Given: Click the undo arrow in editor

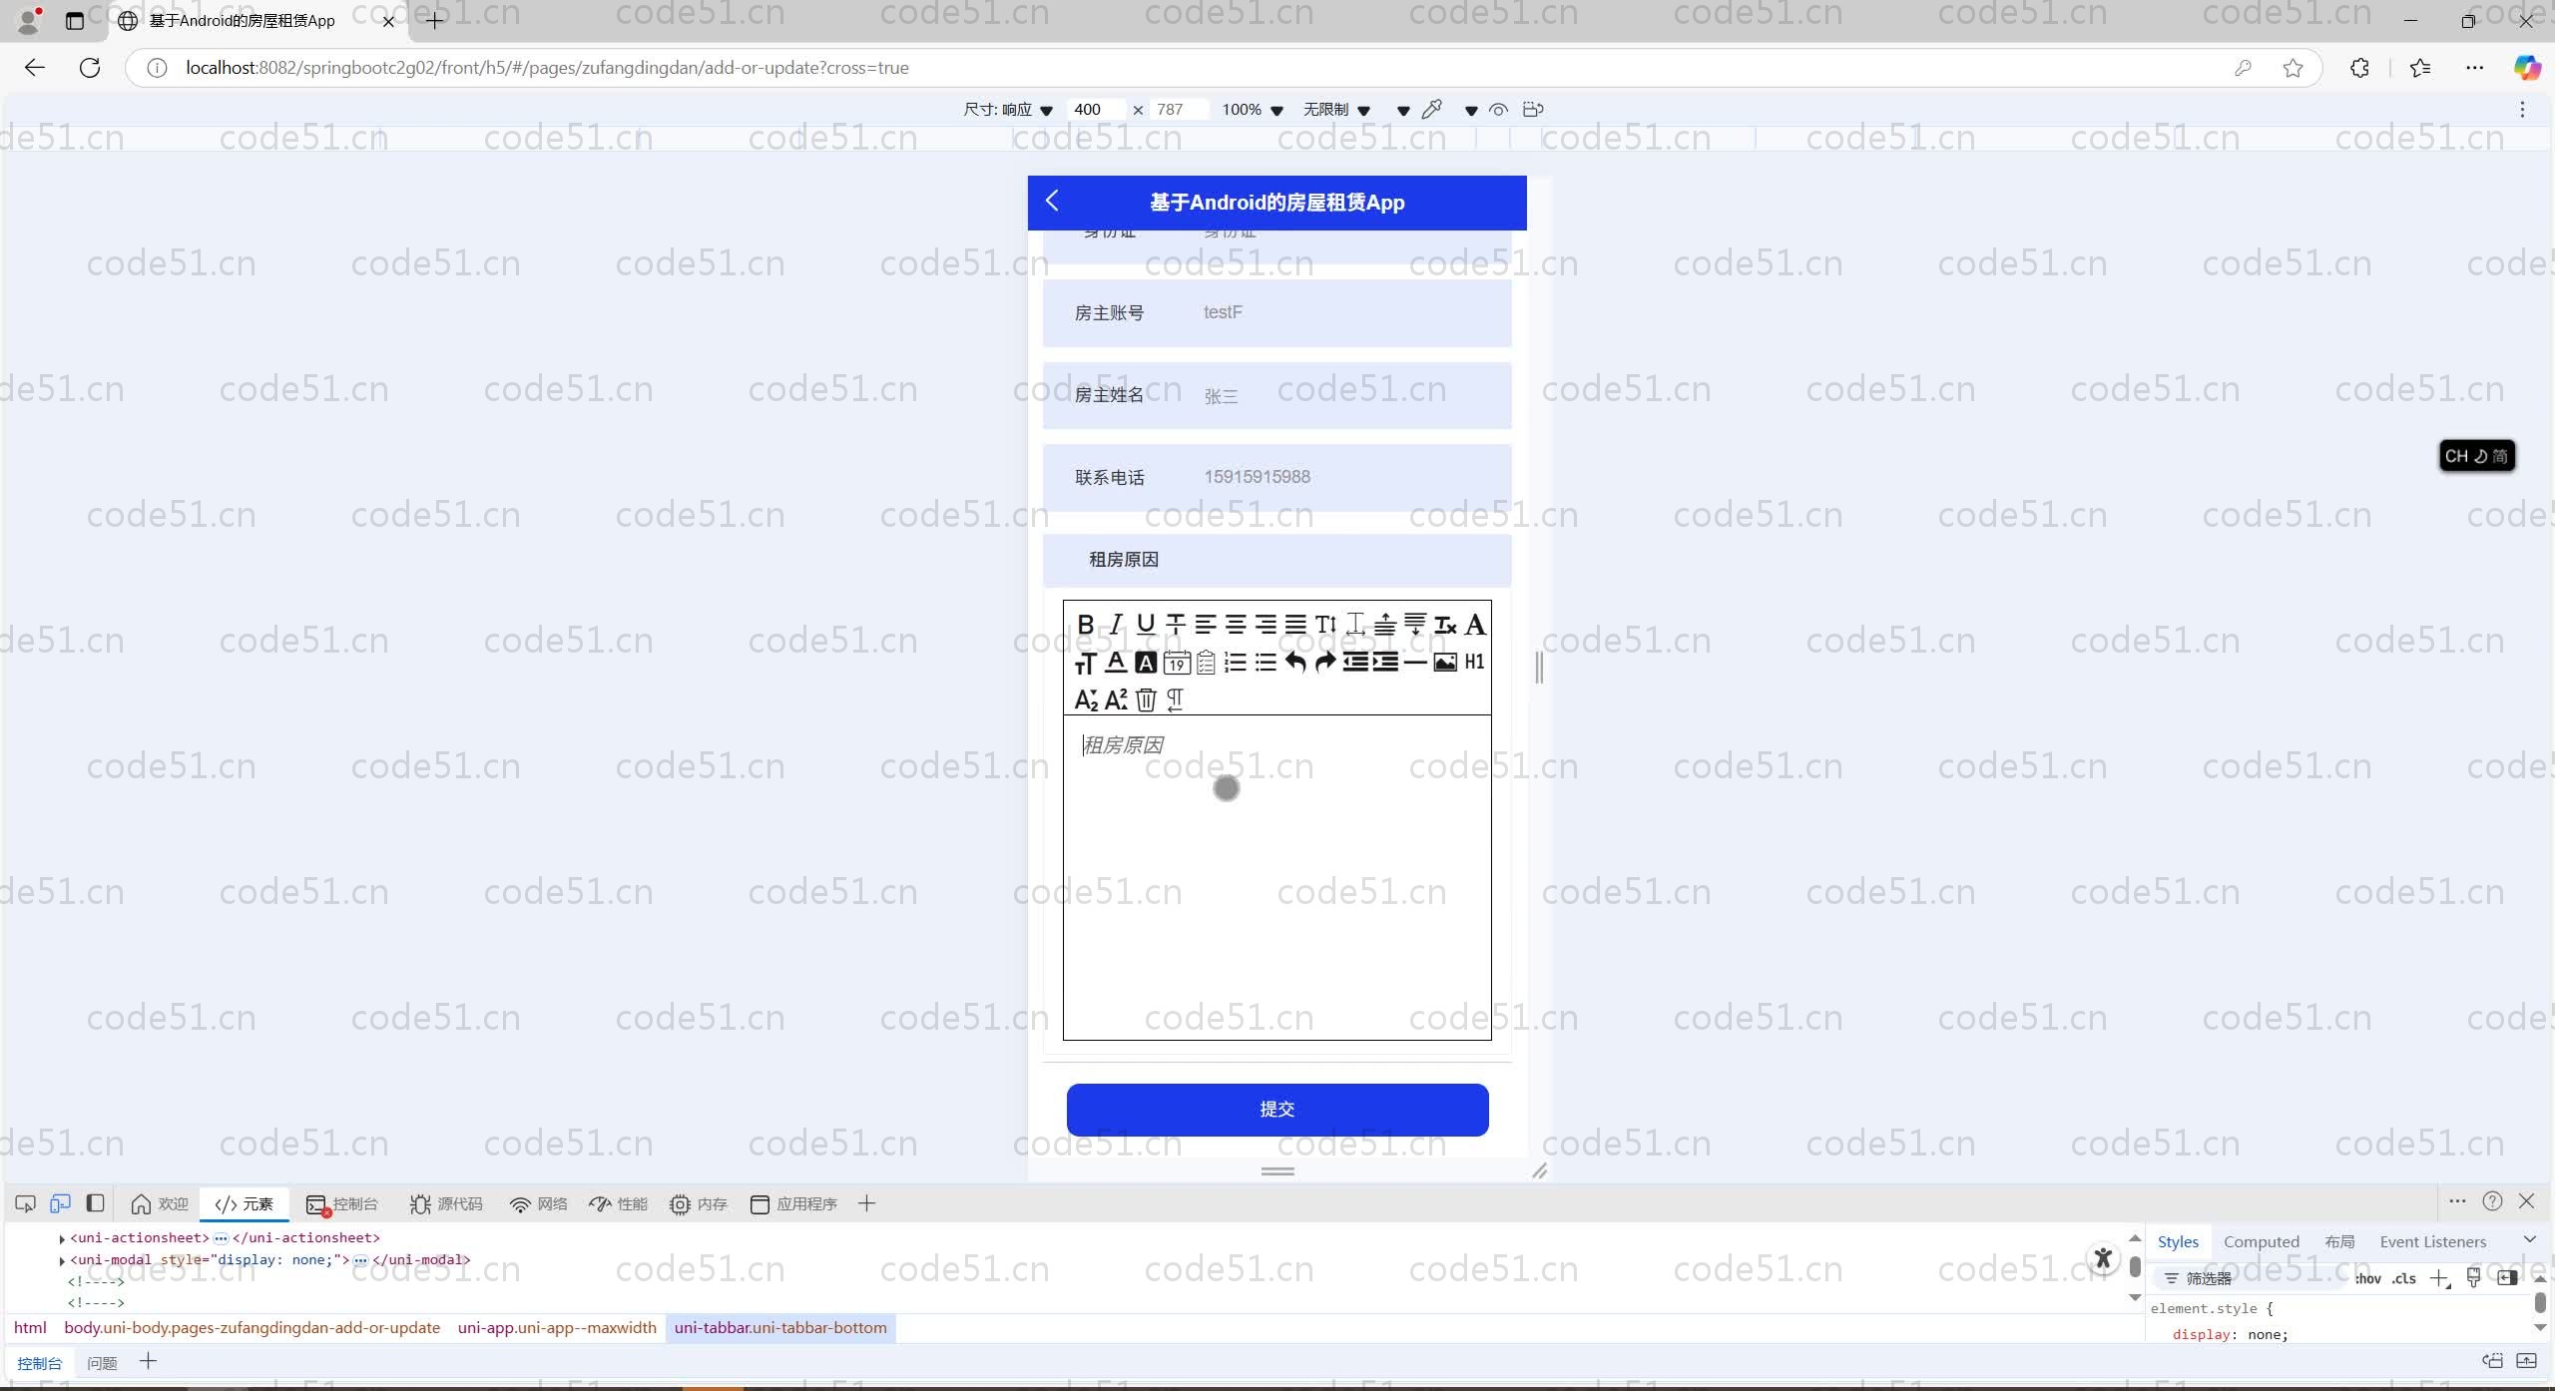Looking at the screenshot, I should pyautogui.click(x=1294, y=663).
